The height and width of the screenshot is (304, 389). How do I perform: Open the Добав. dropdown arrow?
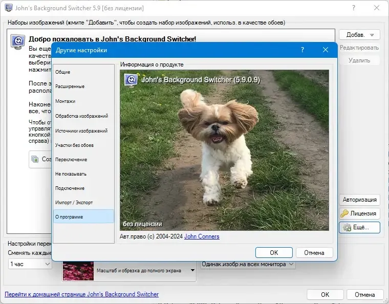372,35
